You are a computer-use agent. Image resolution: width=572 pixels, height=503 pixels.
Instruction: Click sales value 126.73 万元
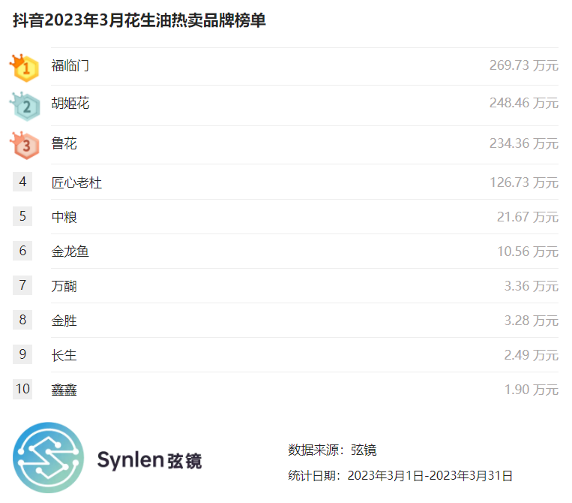pos(524,182)
